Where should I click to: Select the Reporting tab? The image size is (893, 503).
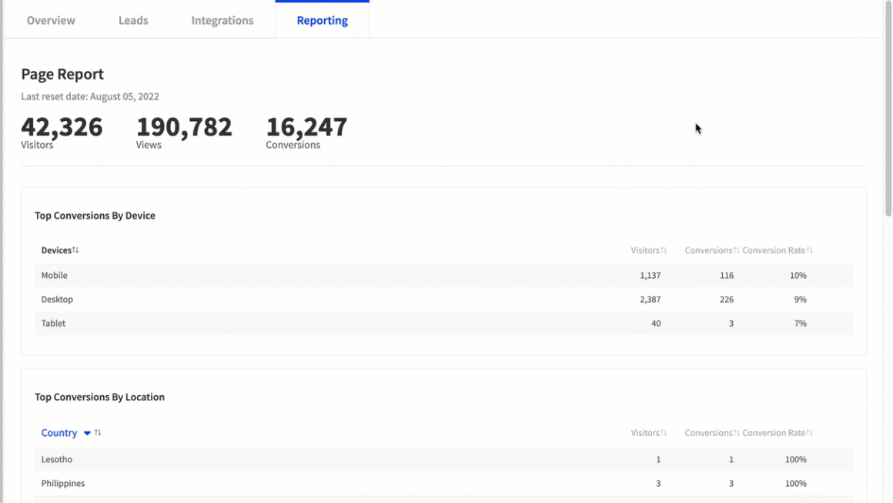[x=323, y=21]
